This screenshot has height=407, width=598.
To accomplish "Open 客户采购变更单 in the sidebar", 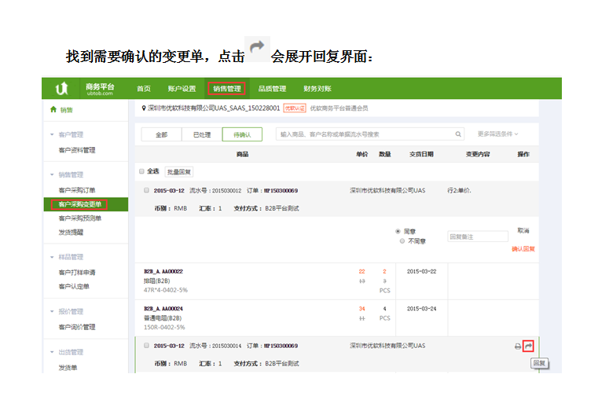I will (79, 204).
